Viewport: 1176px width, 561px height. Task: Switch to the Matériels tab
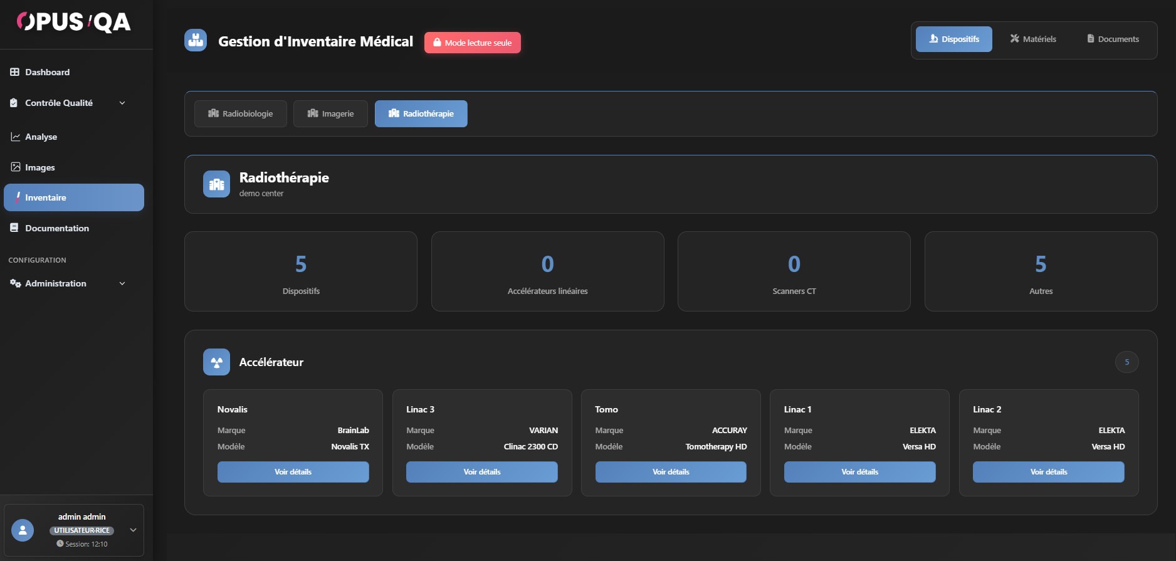point(1033,39)
